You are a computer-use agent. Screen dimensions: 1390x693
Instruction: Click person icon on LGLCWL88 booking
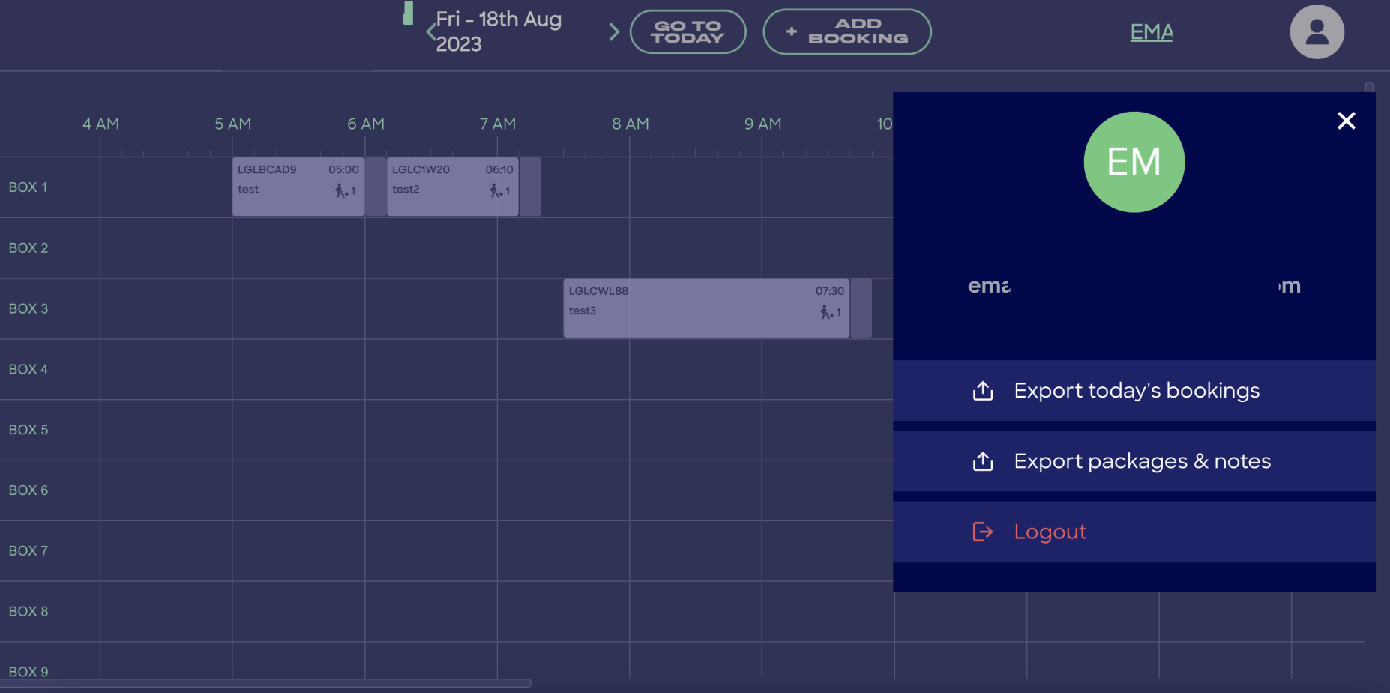825,312
